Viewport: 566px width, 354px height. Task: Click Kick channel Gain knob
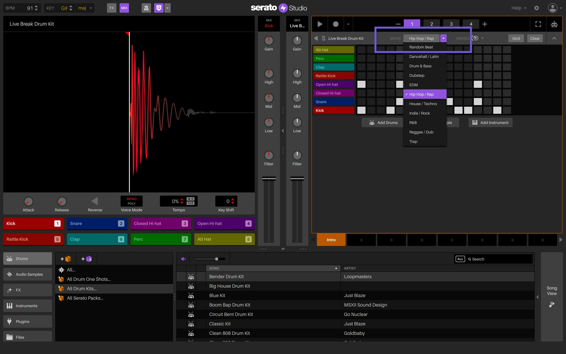pyautogui.click(x=269, y=40)
